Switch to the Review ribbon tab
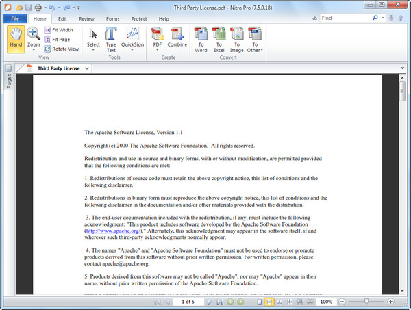 pyautogui.click(x=86, y=19)
